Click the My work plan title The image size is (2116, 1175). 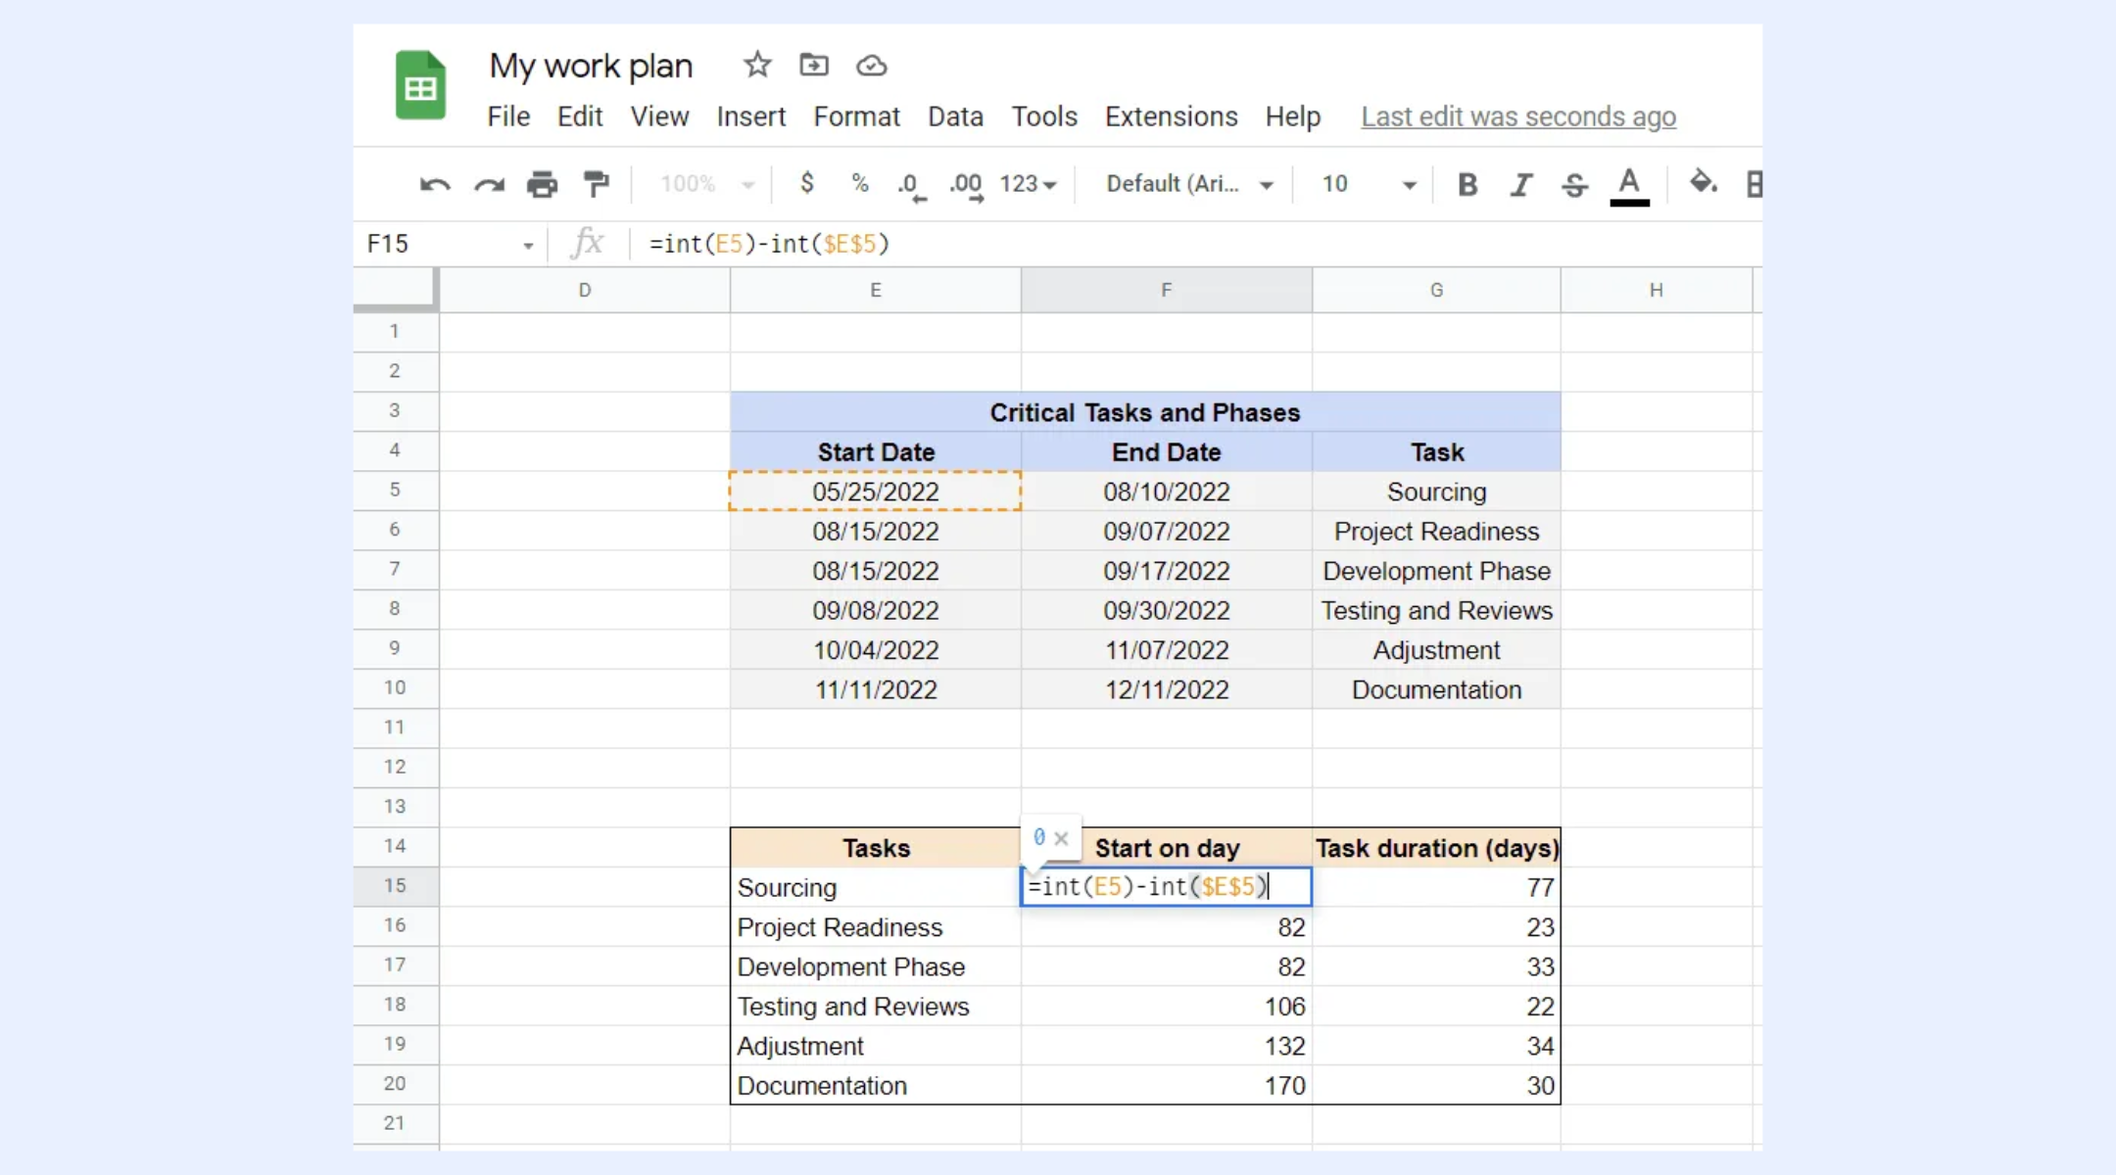(x=591, y=66)
